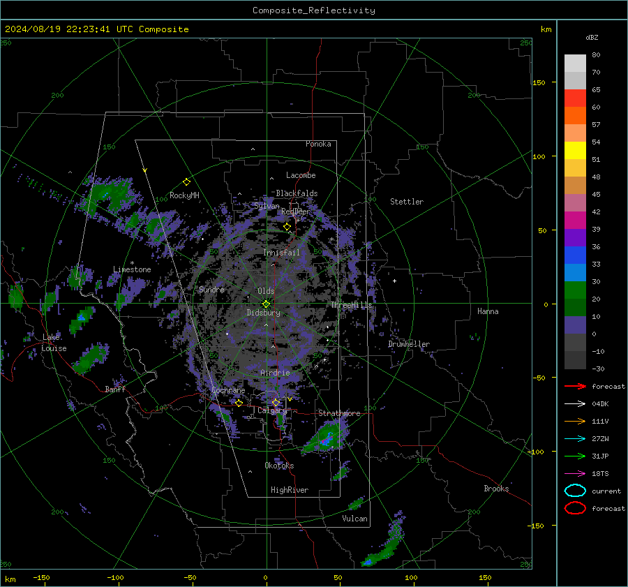Select the white 04DK arrow legend icon
This screenshot has height=587, width=628.
tap(575, 404)
